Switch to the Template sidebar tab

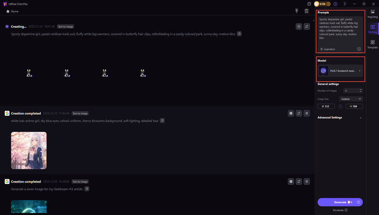point(372,44)
